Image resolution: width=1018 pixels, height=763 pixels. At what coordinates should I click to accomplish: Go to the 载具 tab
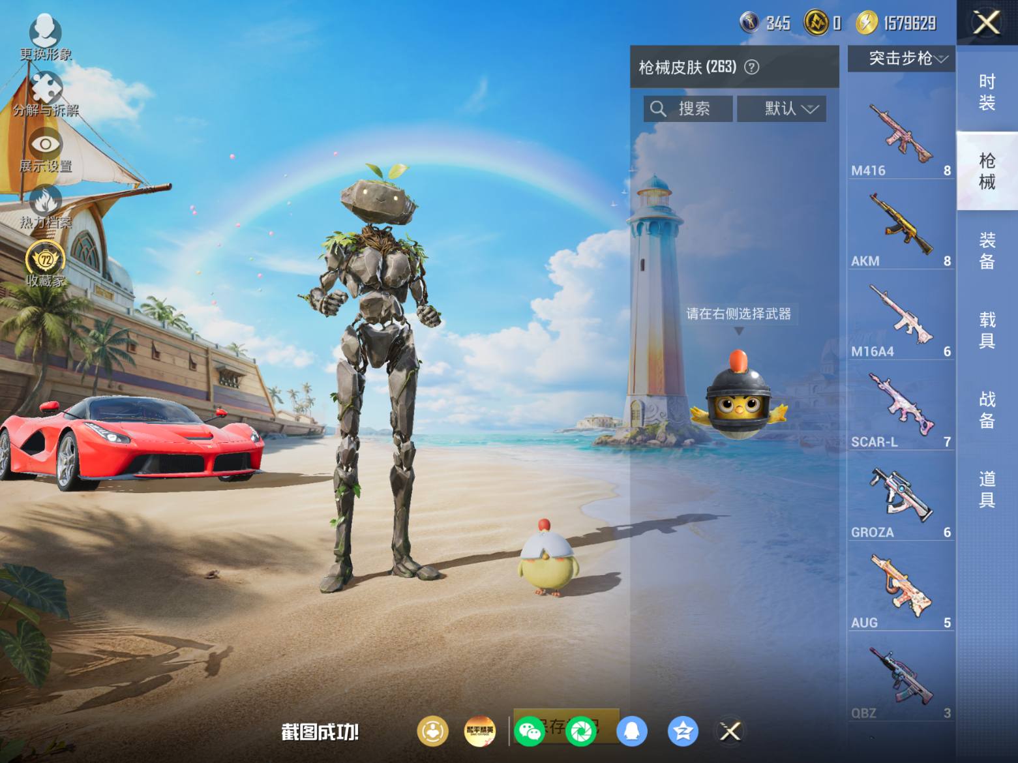point(987,330)
